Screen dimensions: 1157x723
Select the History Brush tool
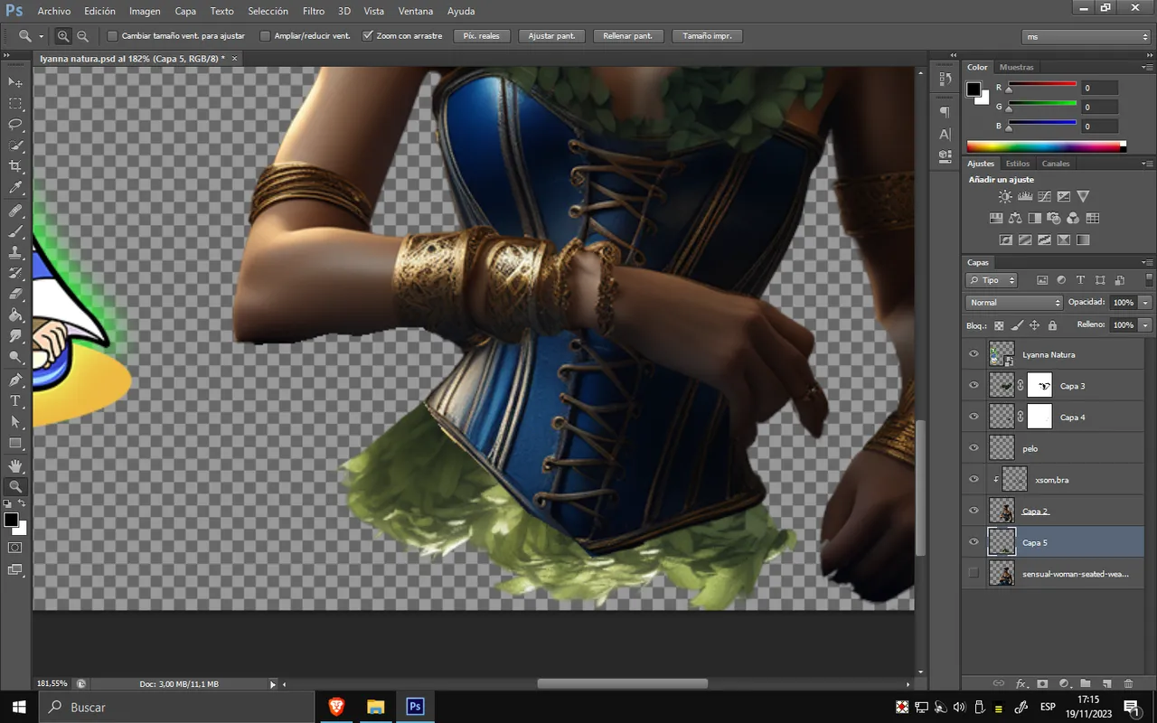[x=15, y=273]
